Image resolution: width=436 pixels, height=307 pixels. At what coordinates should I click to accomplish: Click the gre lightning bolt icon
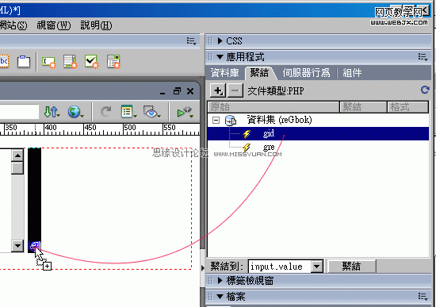(x=247, y=148)
